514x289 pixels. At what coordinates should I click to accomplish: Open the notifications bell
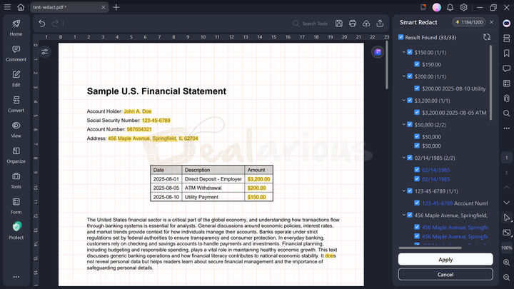pyautogui.click(x=450, y=7)
